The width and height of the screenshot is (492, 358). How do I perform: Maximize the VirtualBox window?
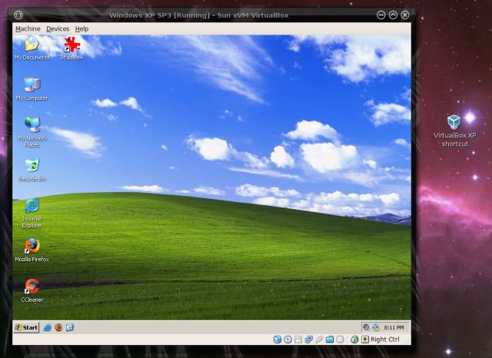pyautogui.click(x=393, y=15)
